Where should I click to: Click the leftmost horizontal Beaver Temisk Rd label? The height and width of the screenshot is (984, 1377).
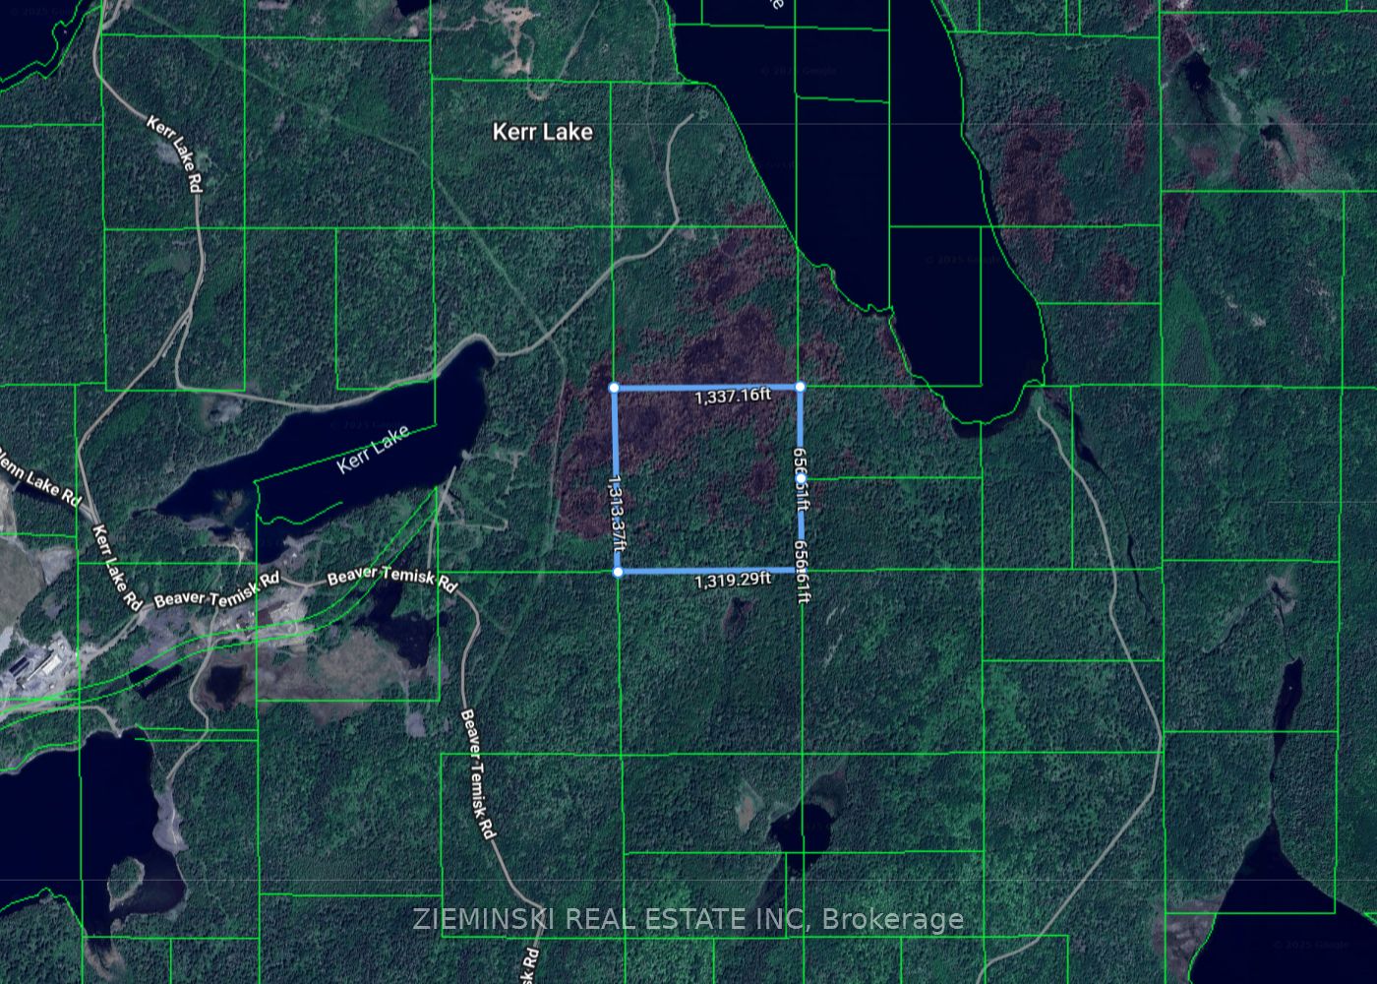tap(216, 589)
